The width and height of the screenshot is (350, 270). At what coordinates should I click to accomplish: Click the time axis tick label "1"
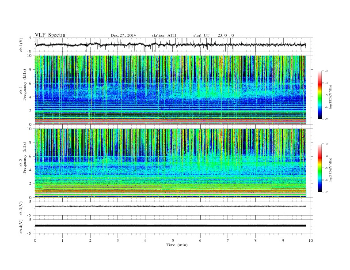(62, 240)
